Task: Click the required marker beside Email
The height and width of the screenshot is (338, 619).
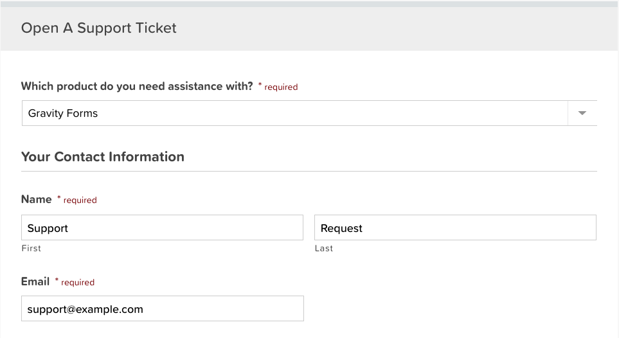Action: click(75, 282)
